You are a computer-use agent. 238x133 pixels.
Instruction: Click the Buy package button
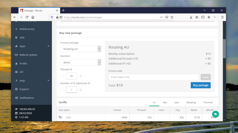(201, 85)
